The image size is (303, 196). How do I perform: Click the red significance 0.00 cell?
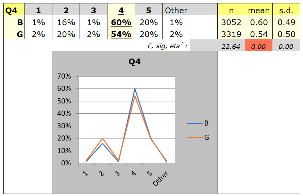click(258, 45)
